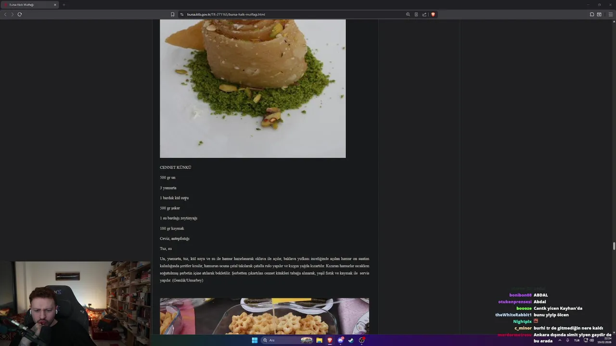Click the CENNET KÜNKÜ heading text
Screen dimensions: 616x346
coord(176,167)
